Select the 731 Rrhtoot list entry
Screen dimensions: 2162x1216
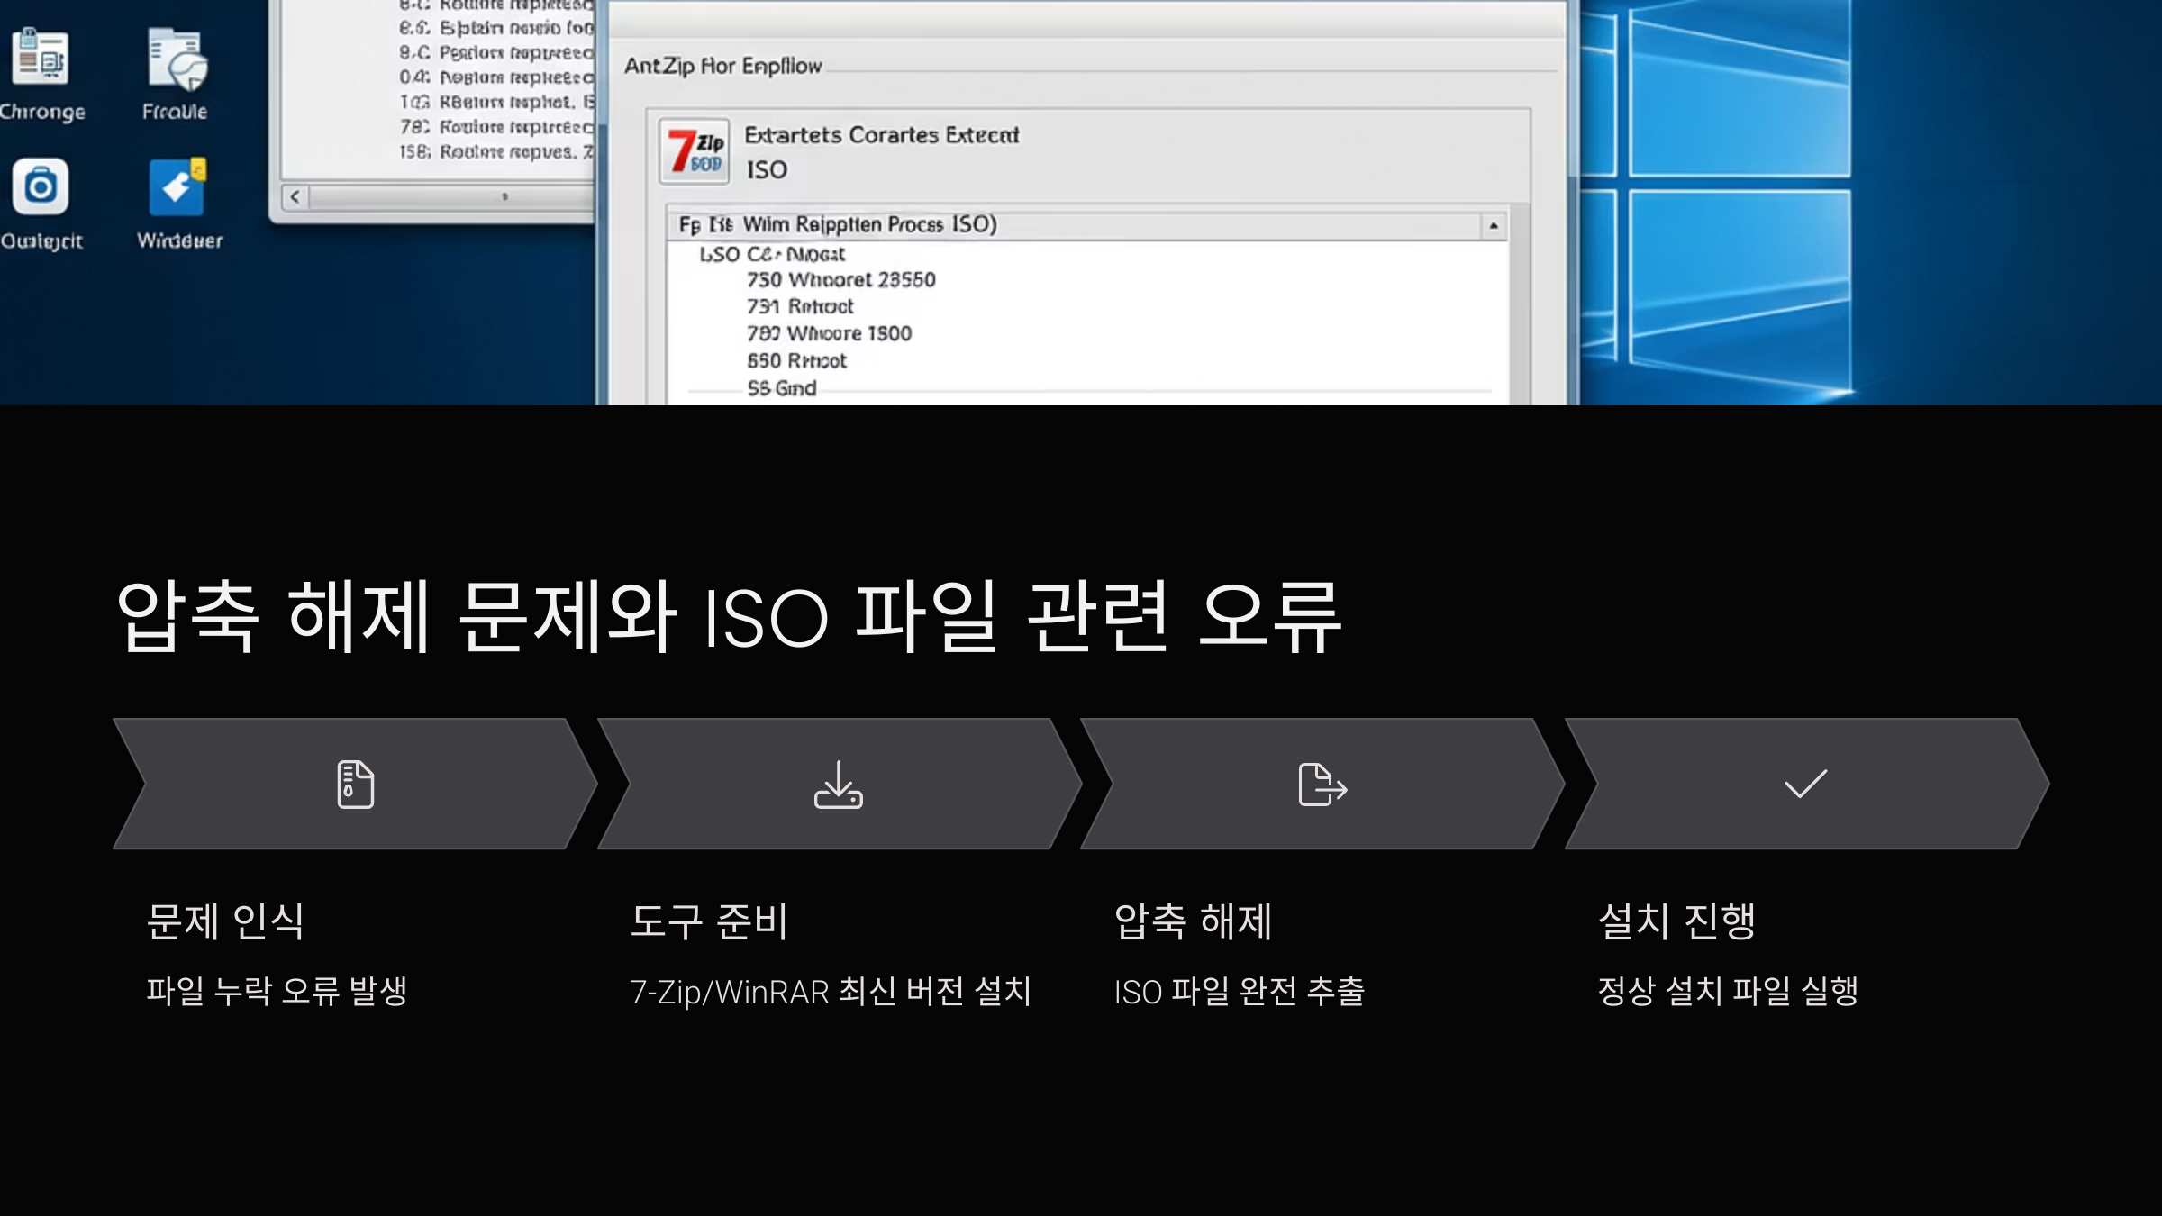tap(799, 307)
